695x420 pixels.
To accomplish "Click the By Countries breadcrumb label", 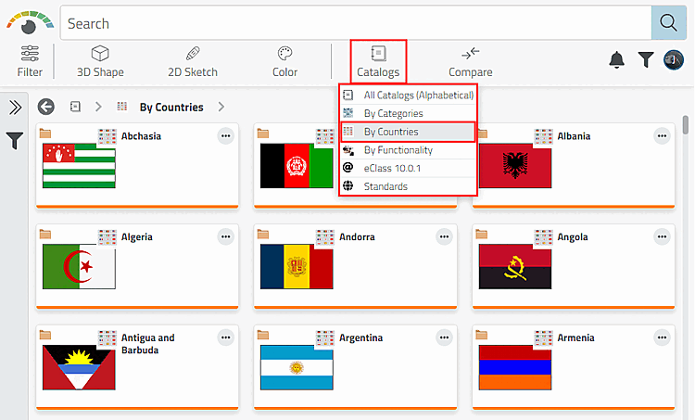I will [x=171, y=108].
